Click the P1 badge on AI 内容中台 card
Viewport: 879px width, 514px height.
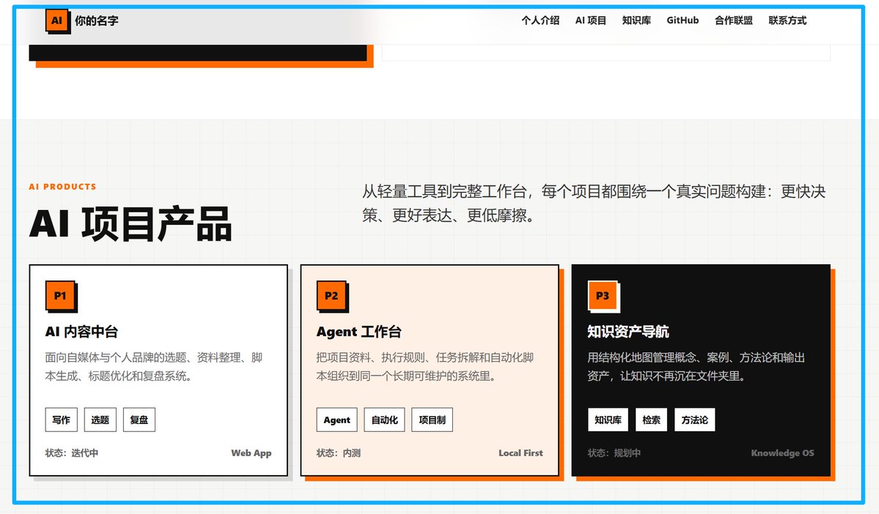click(x=60, y=296)
